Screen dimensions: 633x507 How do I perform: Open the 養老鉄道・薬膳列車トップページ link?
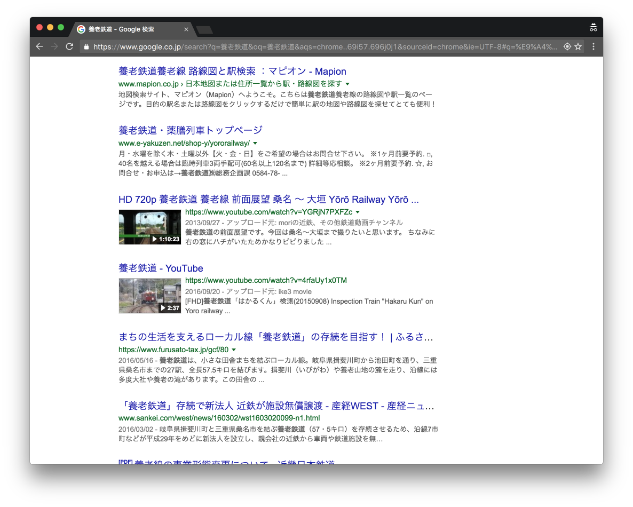click(191, 130)
